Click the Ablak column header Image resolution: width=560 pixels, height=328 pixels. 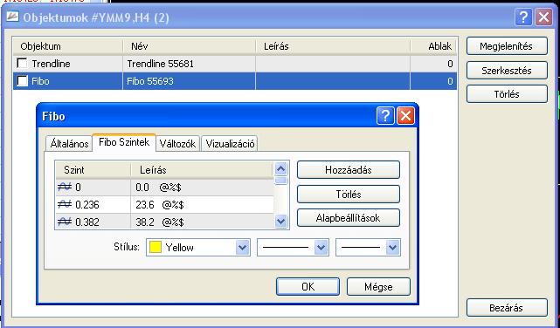point(433,46)
